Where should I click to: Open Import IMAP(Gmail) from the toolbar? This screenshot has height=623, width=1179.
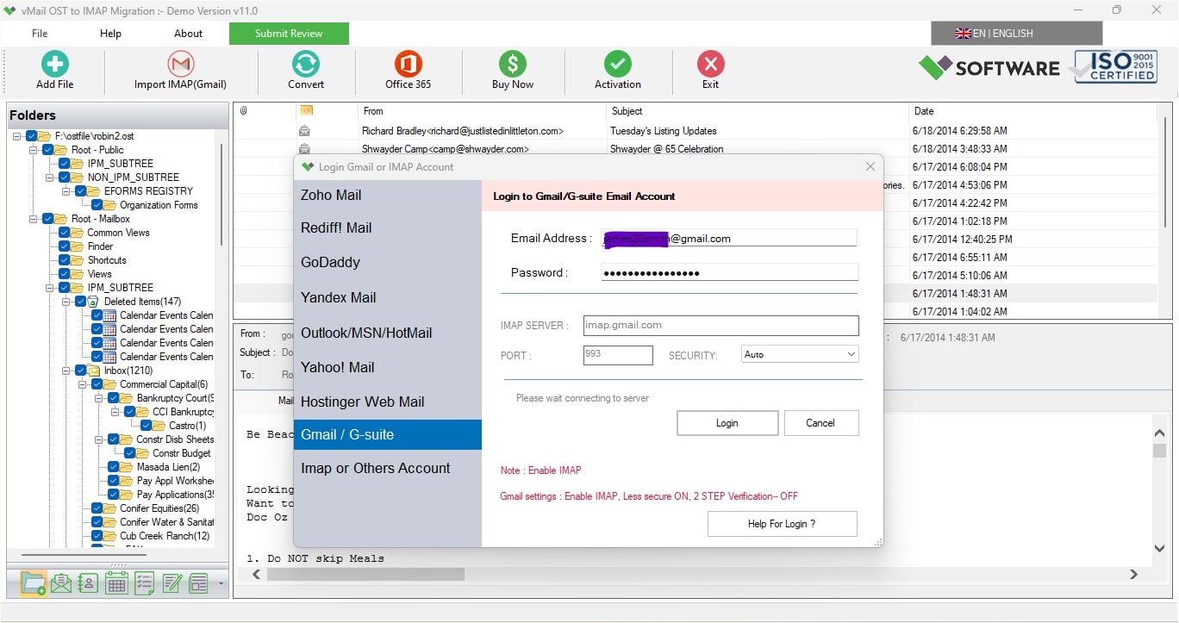(180, 64)
